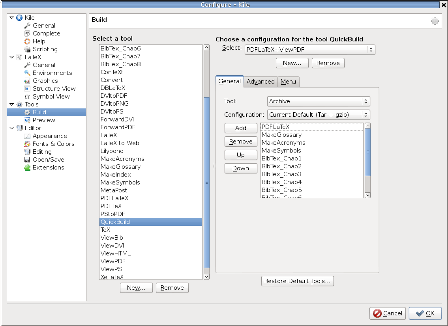Switch to the Advanced tab

point(261,82)
